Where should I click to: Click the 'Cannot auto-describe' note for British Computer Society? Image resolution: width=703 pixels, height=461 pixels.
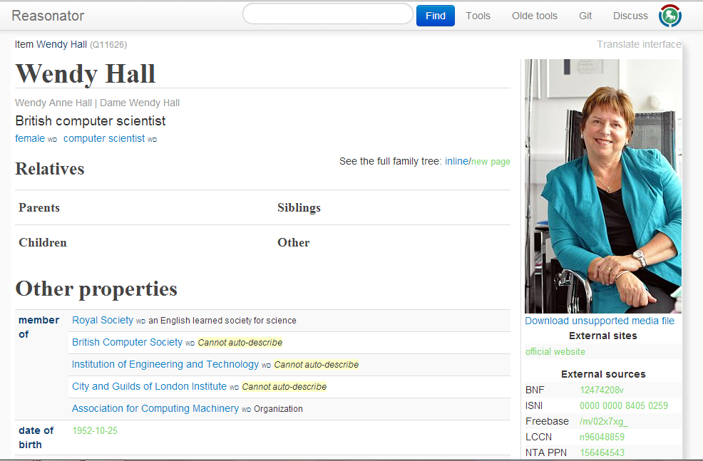(240, 343)
